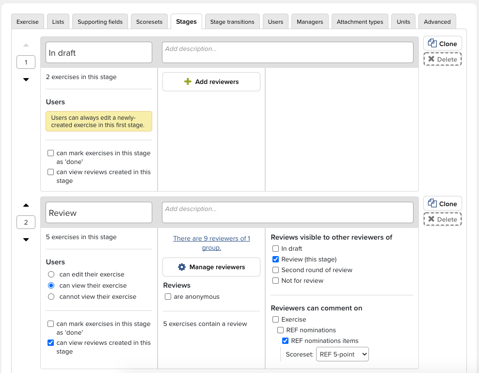Open the Scoresets tab
This screenshot has width=479, height=373.
click(149, 22)
